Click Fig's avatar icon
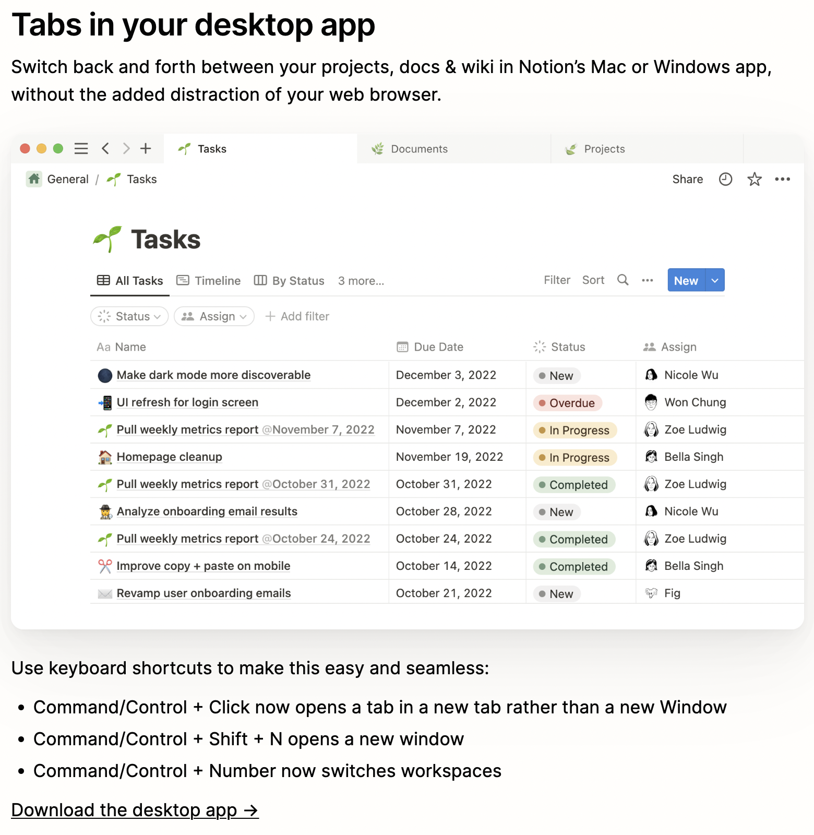The image size is (814, 835). coord(651,593)
